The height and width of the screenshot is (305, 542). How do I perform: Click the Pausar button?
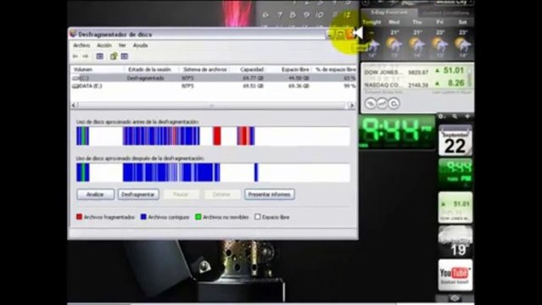181,195
